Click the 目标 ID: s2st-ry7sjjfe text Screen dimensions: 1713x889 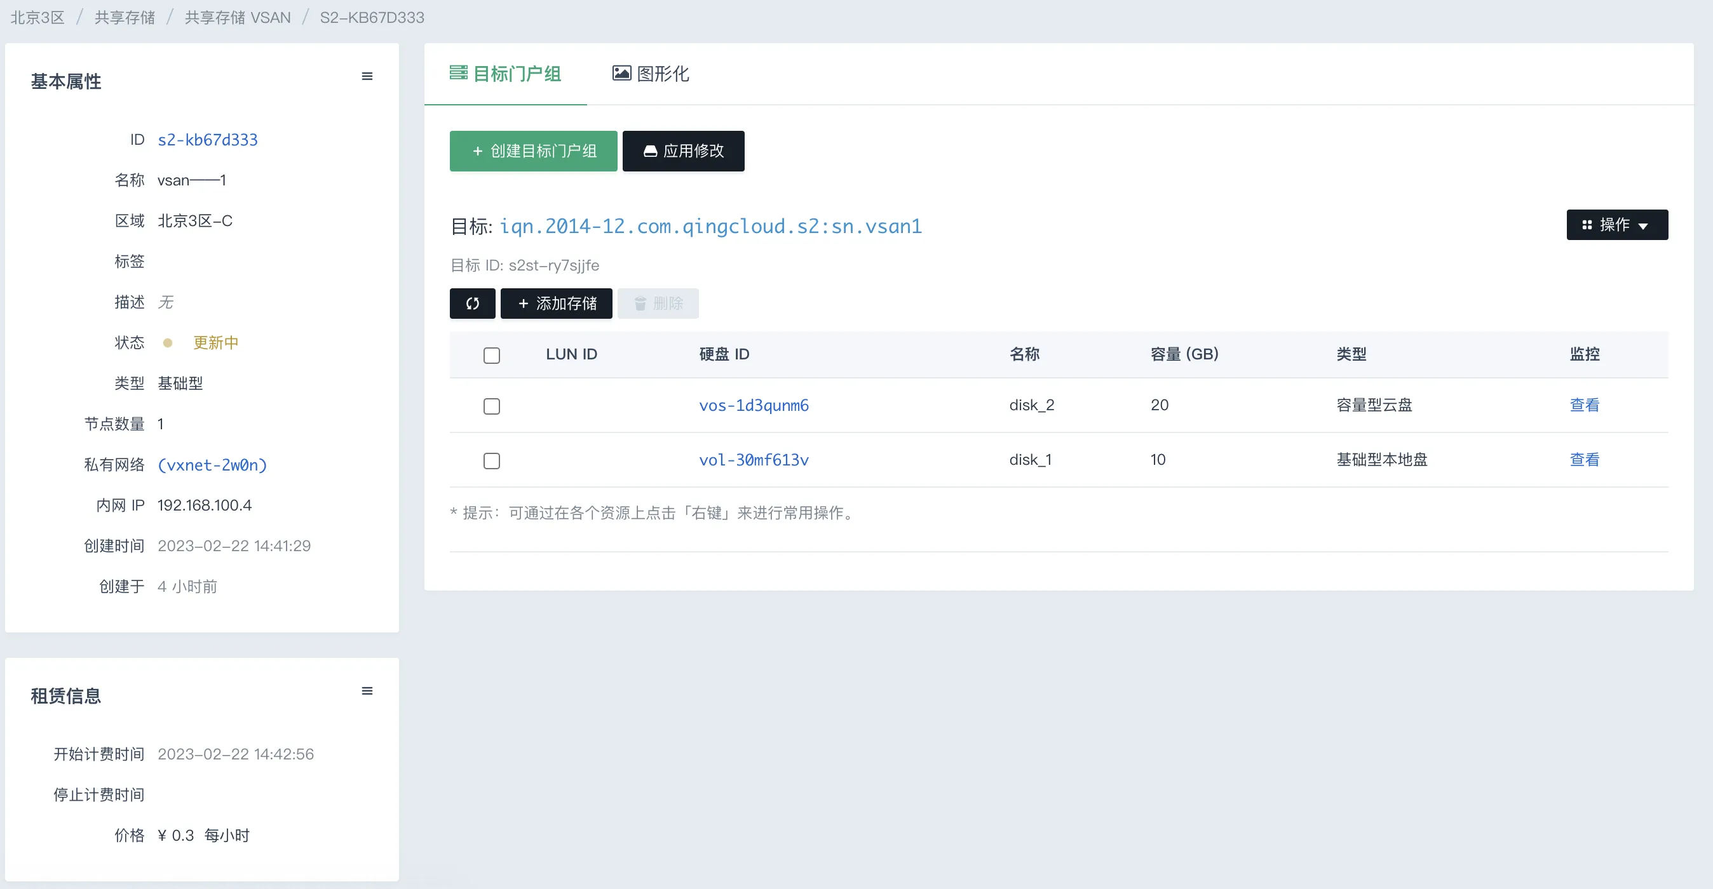coord(525,266)
